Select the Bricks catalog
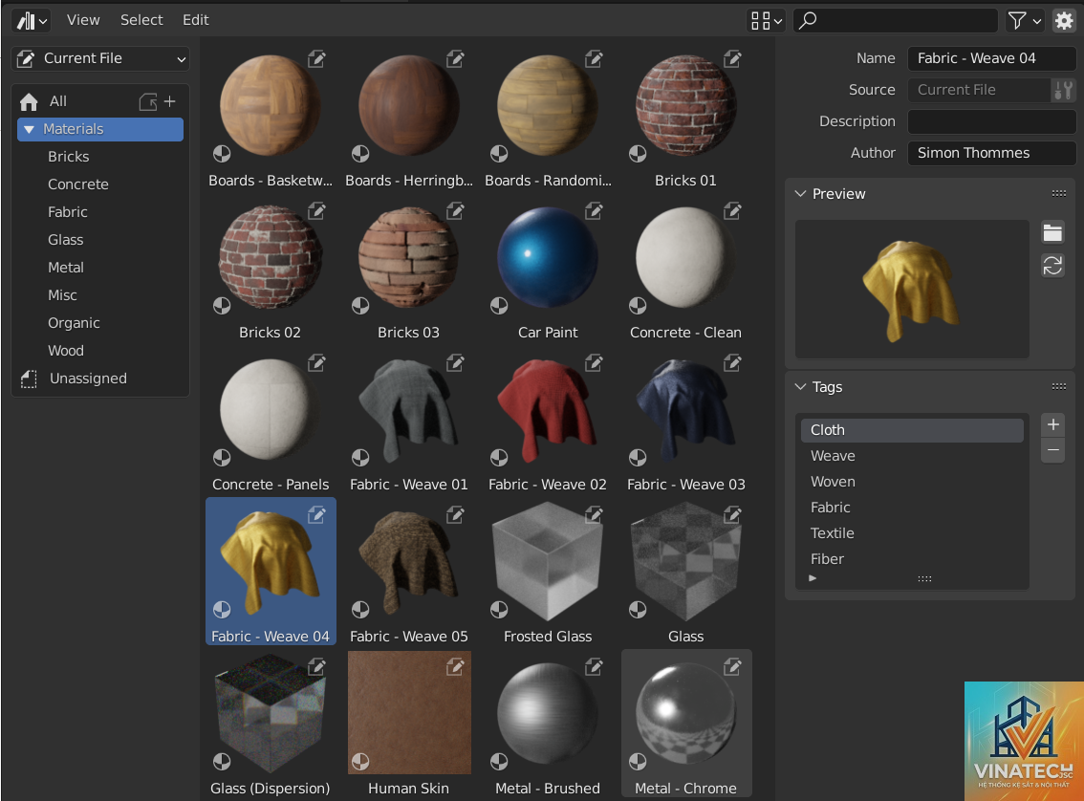This screenshot has width=1084, height=801. (x=69, y=157)
